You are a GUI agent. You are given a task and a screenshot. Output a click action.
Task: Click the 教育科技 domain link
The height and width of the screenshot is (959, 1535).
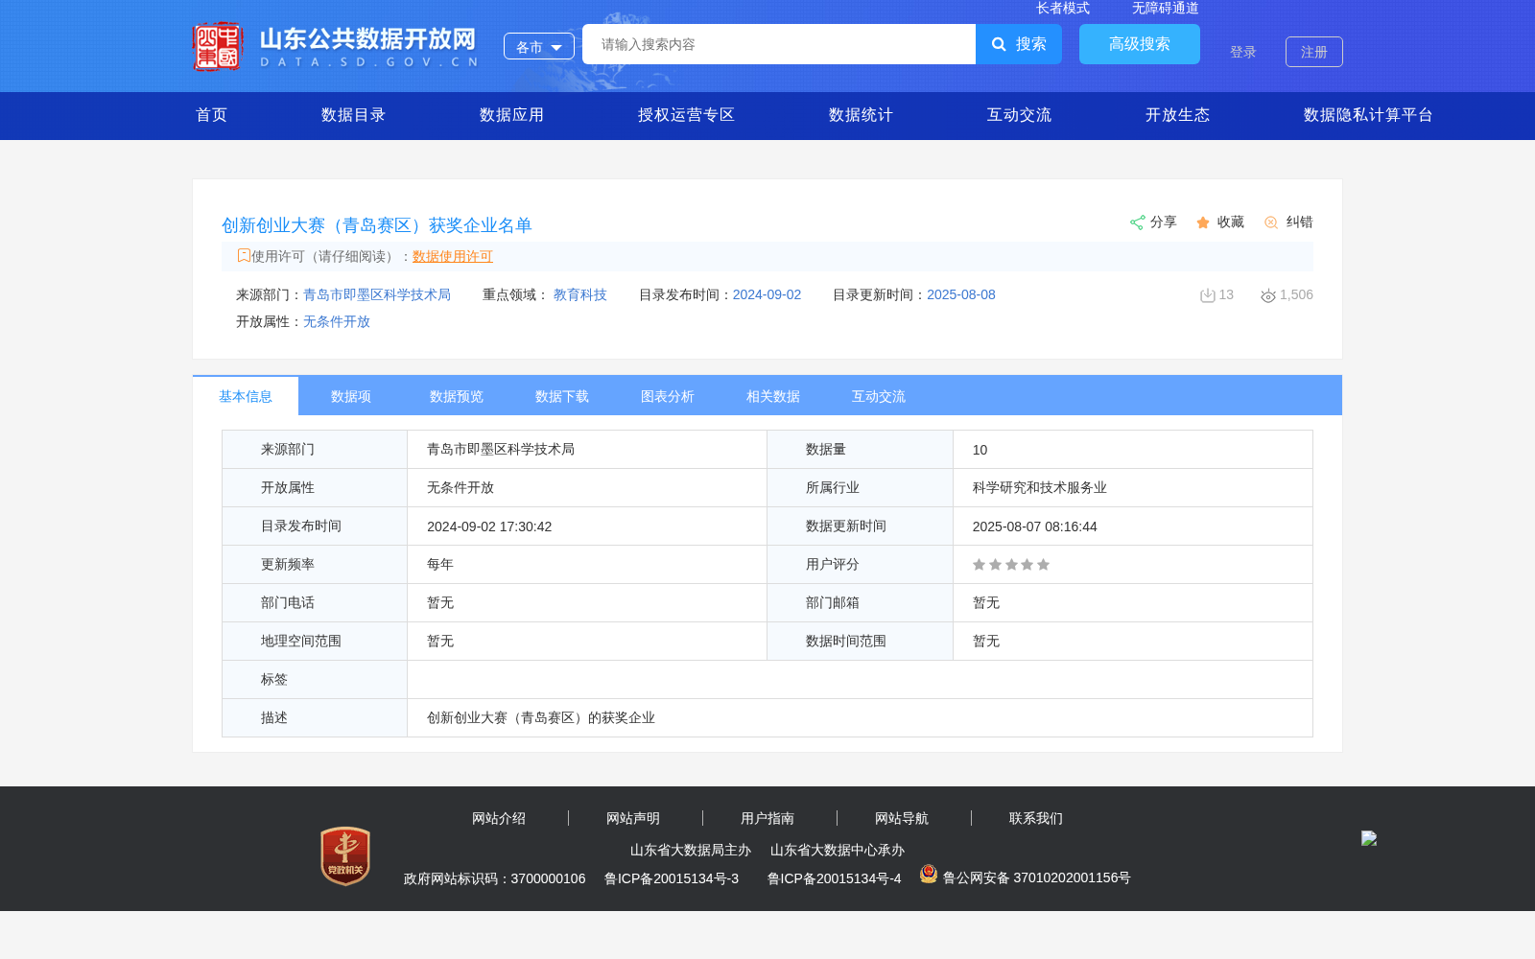pos(580,294)
